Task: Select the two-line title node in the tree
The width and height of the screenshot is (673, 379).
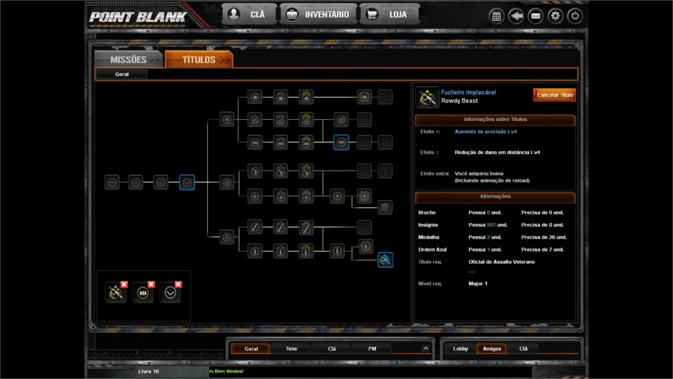Action: tap(136, 183)
